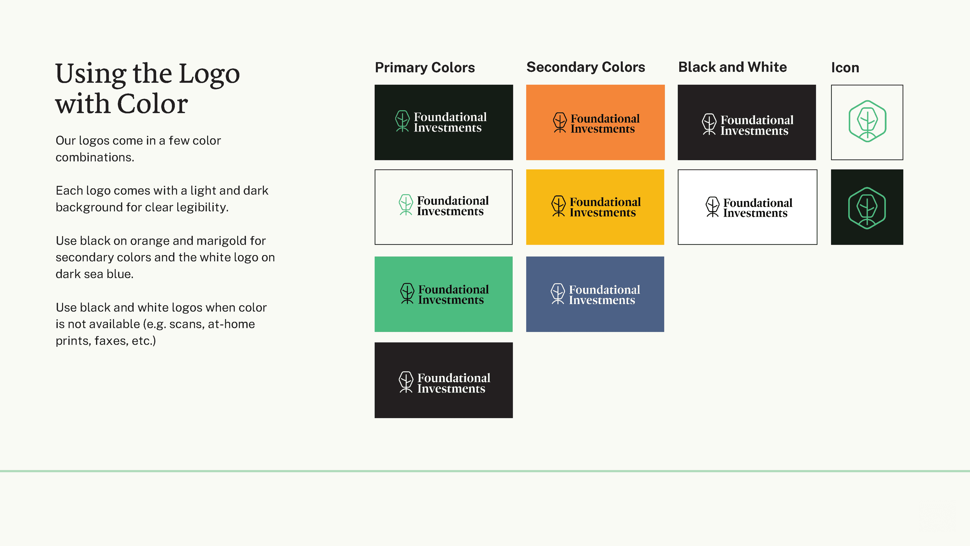
Task: Click tree emblem in black Black-and-White tile
Action: (709, 124)
